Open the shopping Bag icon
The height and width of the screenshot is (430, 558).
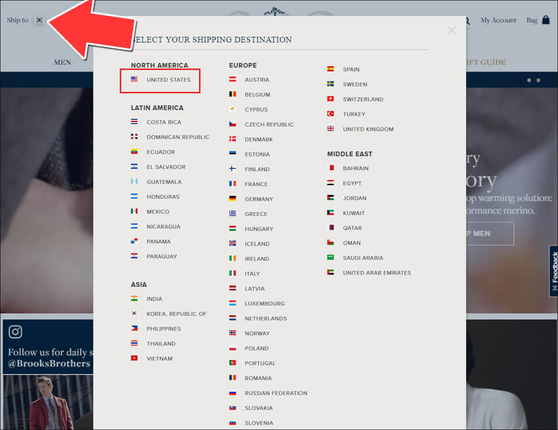tap(546, 20)
